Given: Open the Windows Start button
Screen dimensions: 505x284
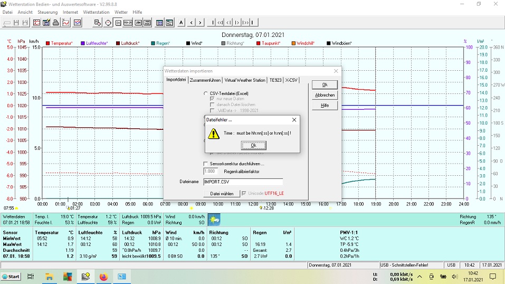Looking at the screenshot, I should 11,276.
